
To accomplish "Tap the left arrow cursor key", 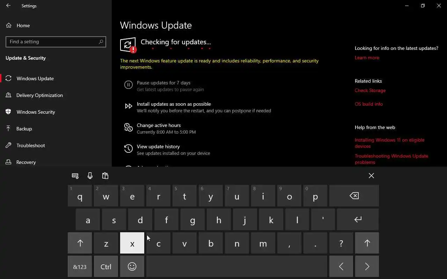I will 341,266.
